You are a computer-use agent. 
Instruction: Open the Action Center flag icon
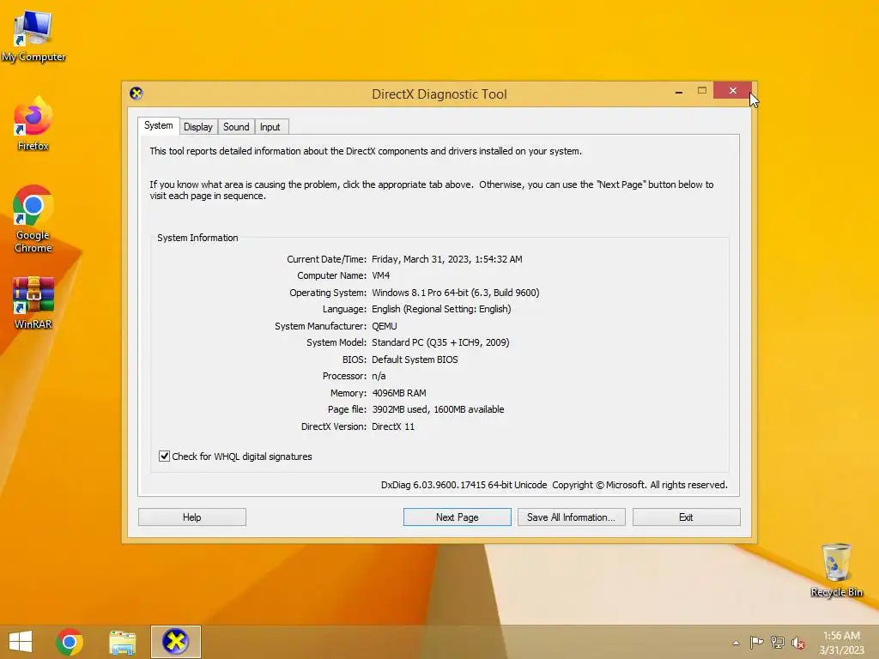click(x=756, y=643)
